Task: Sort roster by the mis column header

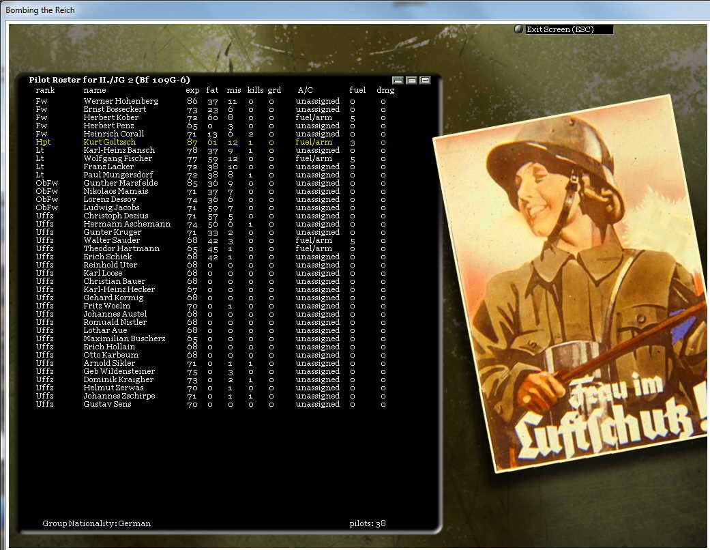Action: 234,90
